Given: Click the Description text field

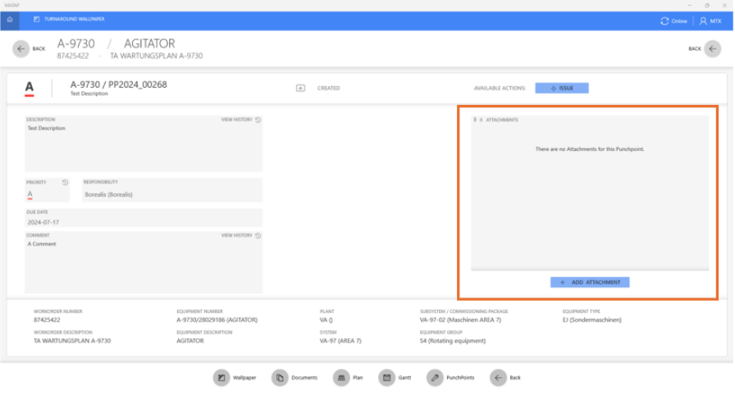Looking at the screenshot, I should coord(144,148).
